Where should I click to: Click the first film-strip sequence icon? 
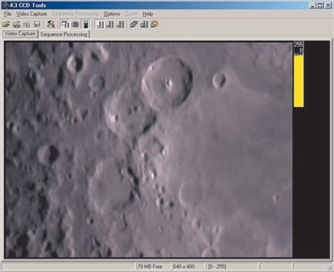(100, 25)
